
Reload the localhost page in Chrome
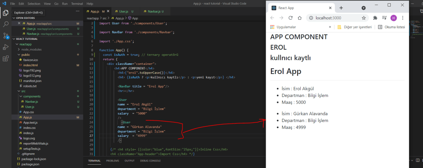tap(290, 18)
